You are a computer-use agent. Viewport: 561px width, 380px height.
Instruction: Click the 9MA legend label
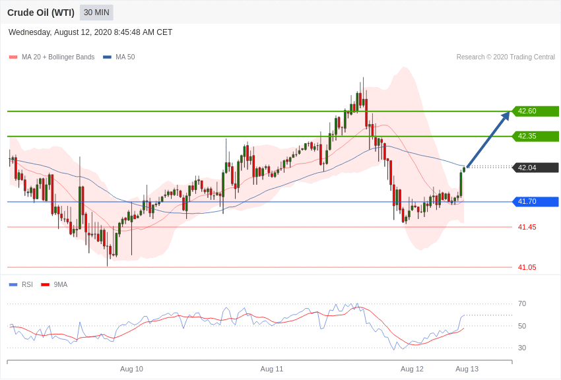click(x=61, y=284)
